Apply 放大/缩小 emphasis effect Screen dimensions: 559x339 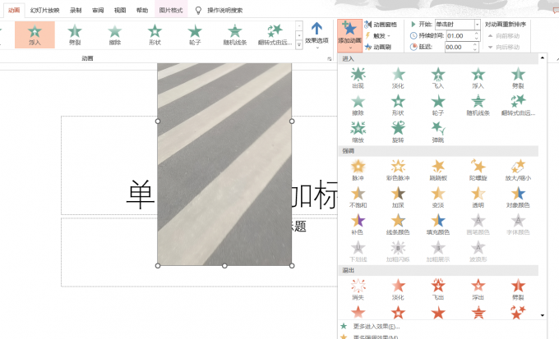pos(518,170)
